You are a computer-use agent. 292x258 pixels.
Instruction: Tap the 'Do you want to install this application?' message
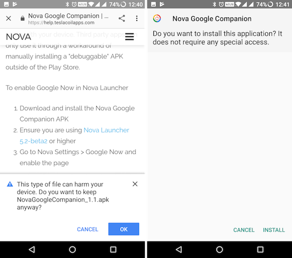click(x=217, y=38)
